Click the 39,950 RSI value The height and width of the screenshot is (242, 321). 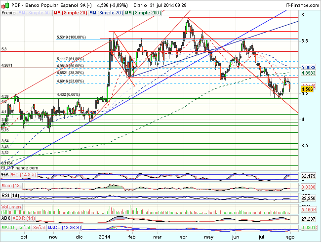308,198
